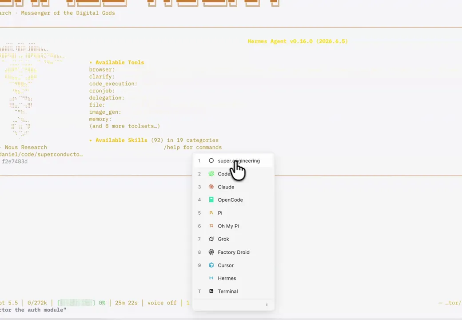Click the 'memory:' tool line
Image resolution: width=462 pixels, height=320 pixels.
click(100, 119)
